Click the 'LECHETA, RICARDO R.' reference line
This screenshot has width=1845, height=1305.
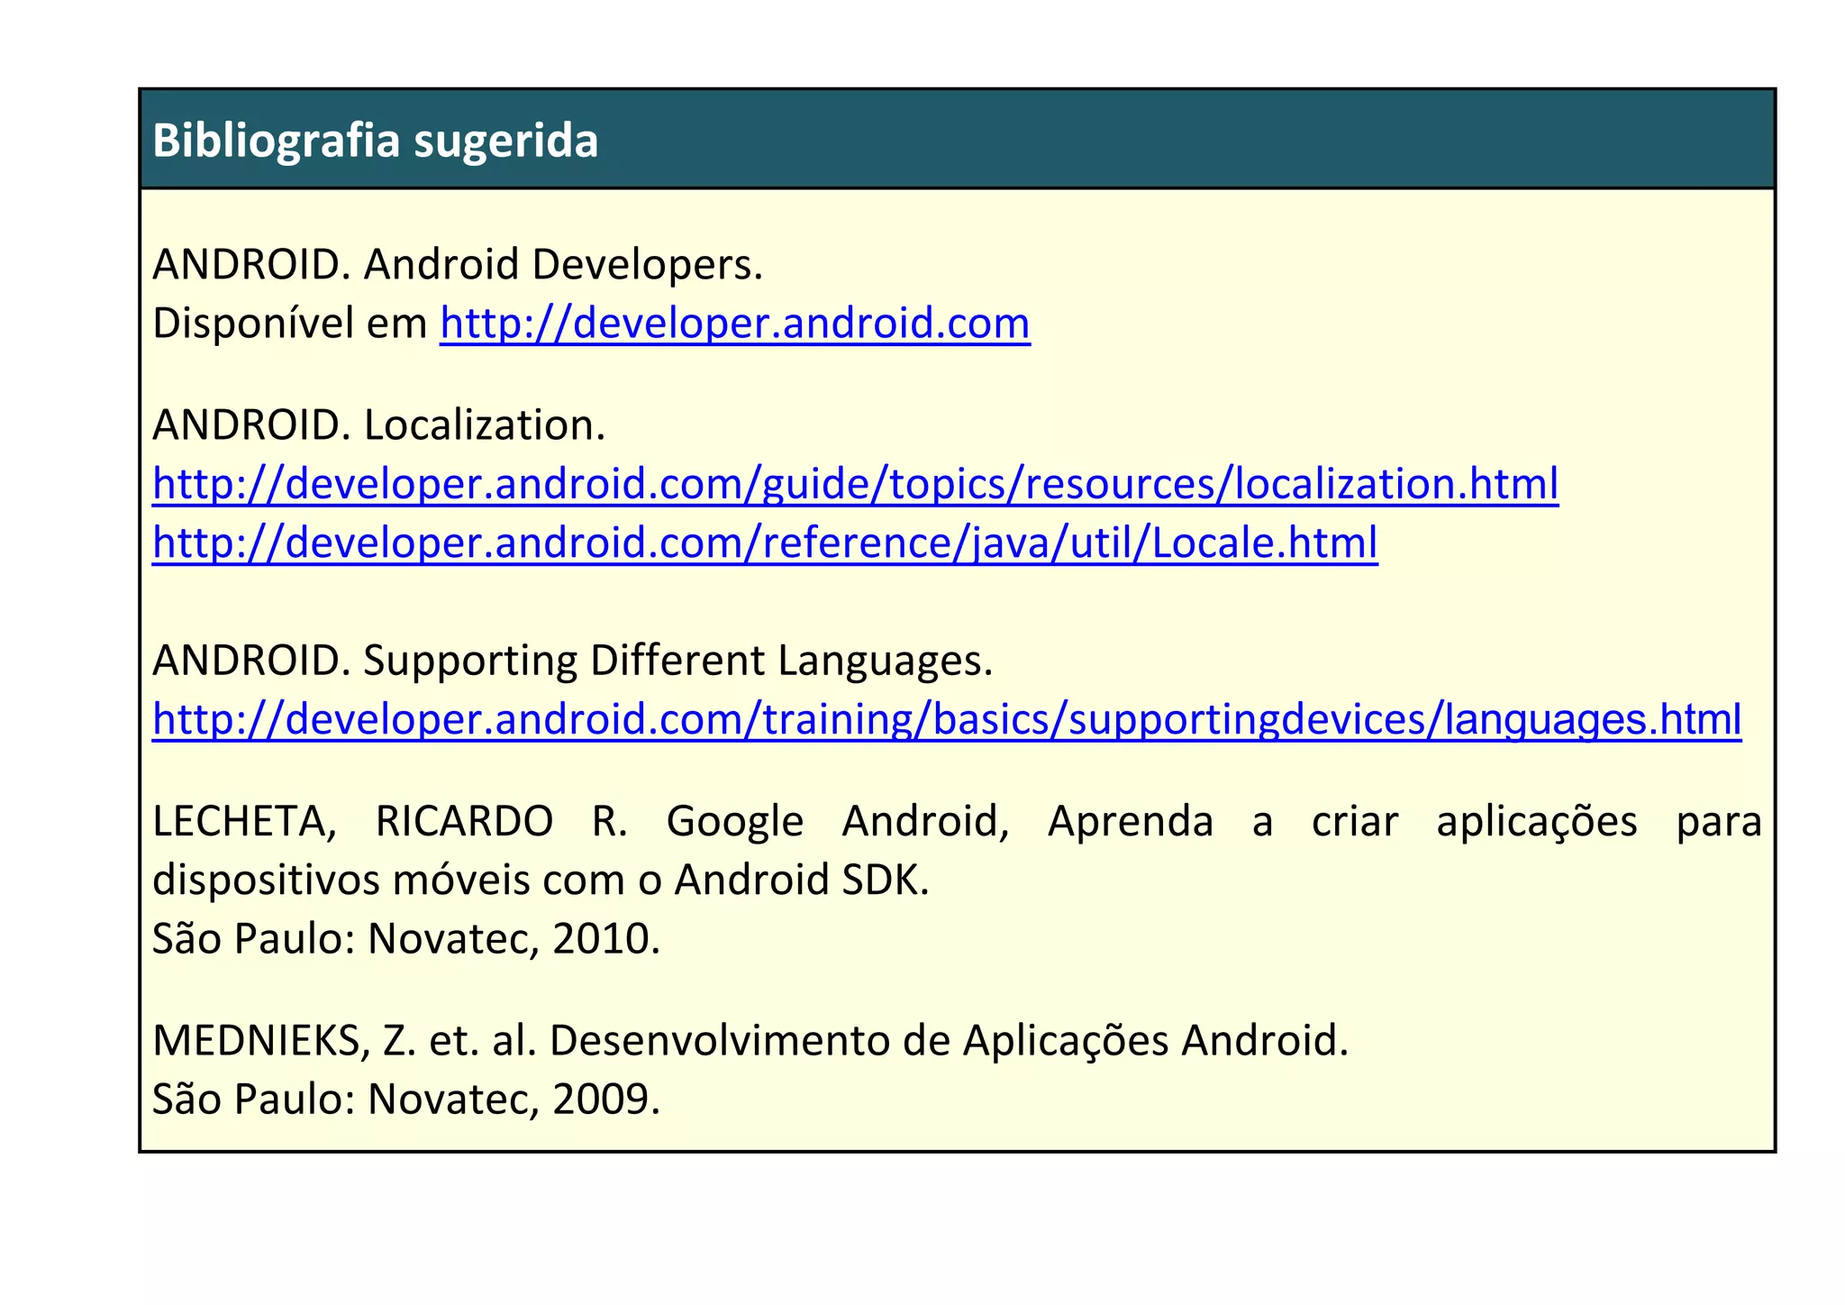pos(957,821)
